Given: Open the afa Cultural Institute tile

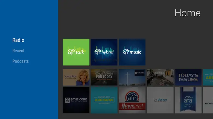Looking at the screenshot, I should pos(188,100).
